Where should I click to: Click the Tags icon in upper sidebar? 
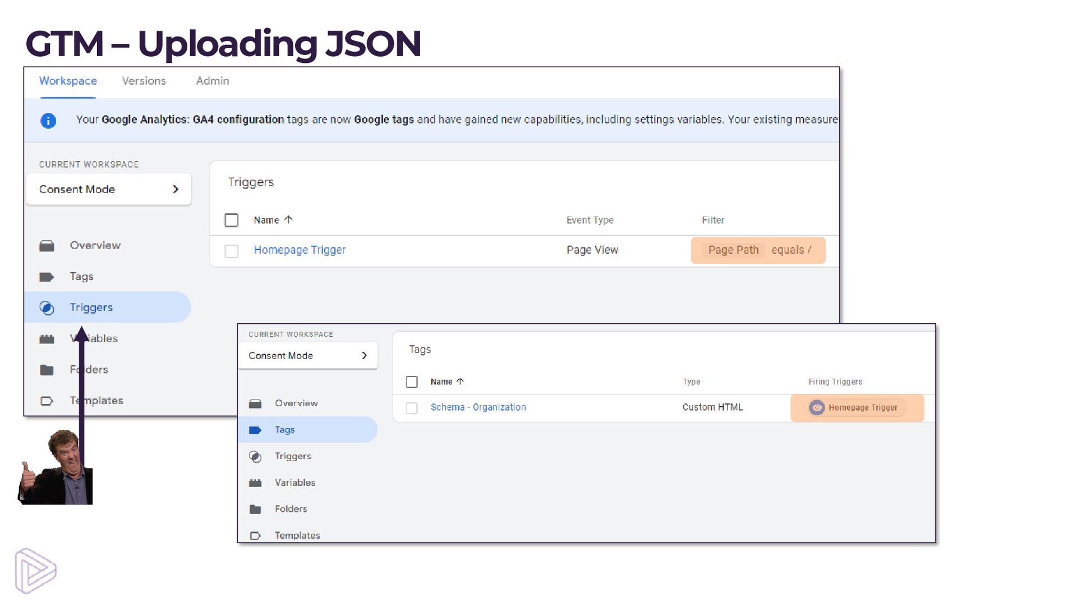47,277
